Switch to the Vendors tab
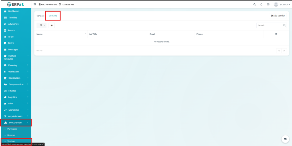 click(x=40, y=16)
